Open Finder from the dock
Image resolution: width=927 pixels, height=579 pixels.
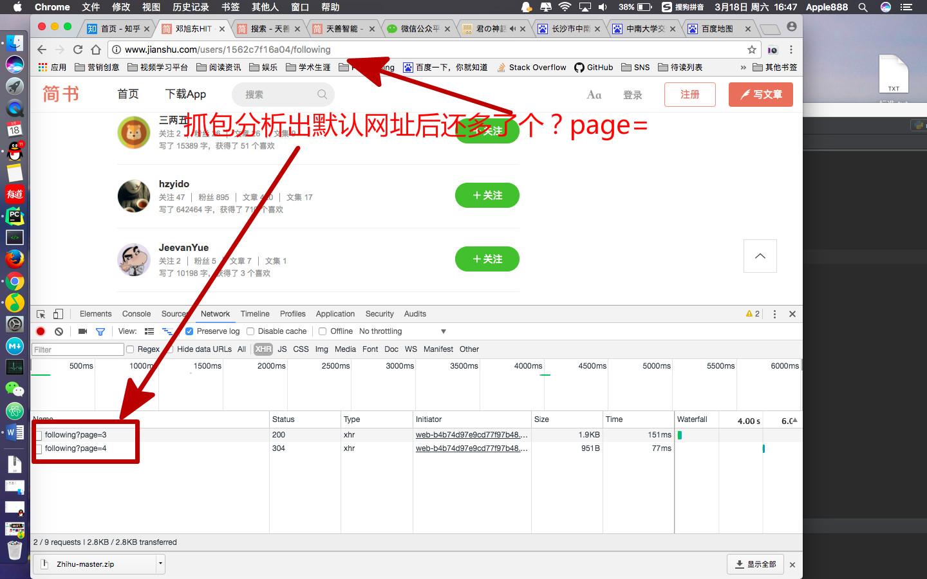[x=15, y=43]
